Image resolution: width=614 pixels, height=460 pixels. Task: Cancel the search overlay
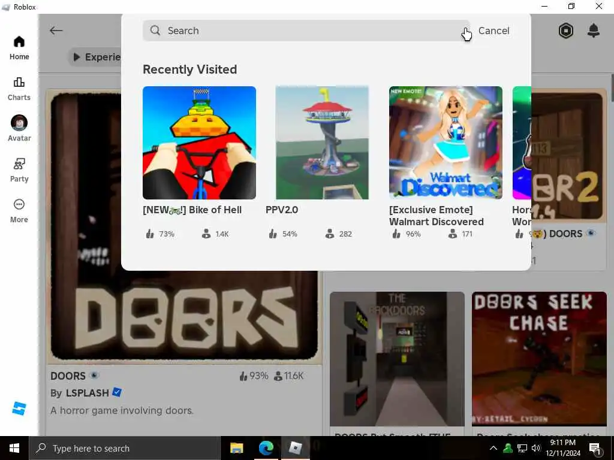click(x=493, y=31)
